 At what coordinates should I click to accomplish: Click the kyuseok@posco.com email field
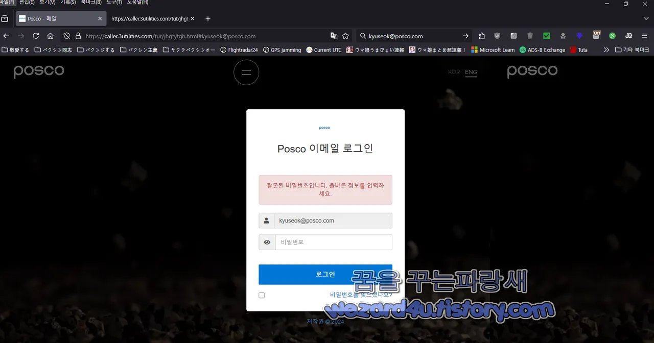[333, 220]
